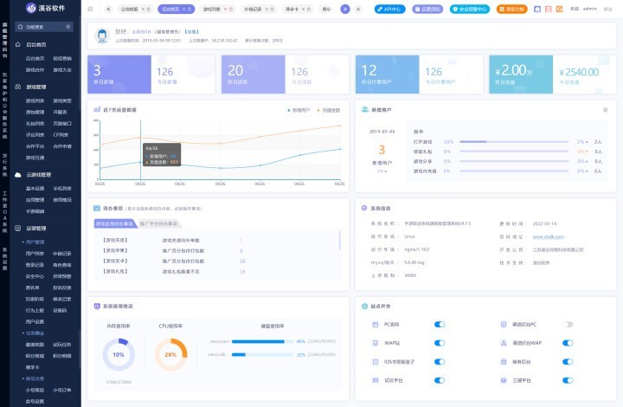Turn off the IOS书签版盒子 switch
Screen dimensions: 623x407
point(439,360)
